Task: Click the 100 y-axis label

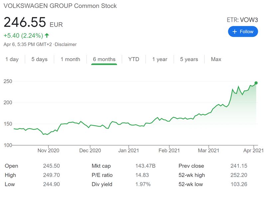Action: point(8,145)
